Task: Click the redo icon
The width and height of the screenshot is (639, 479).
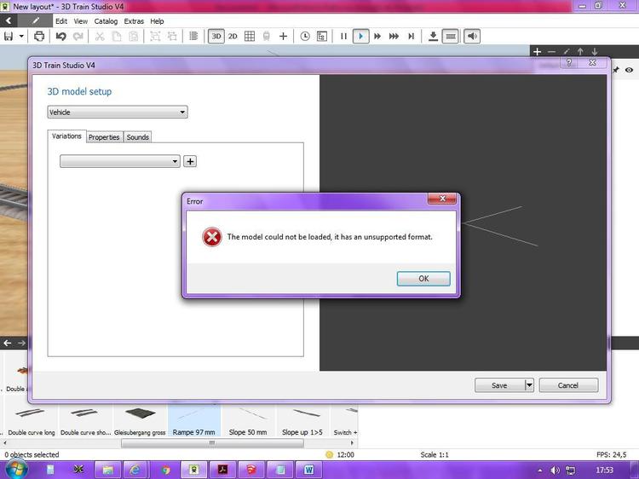Action: (x=78, y=37)
